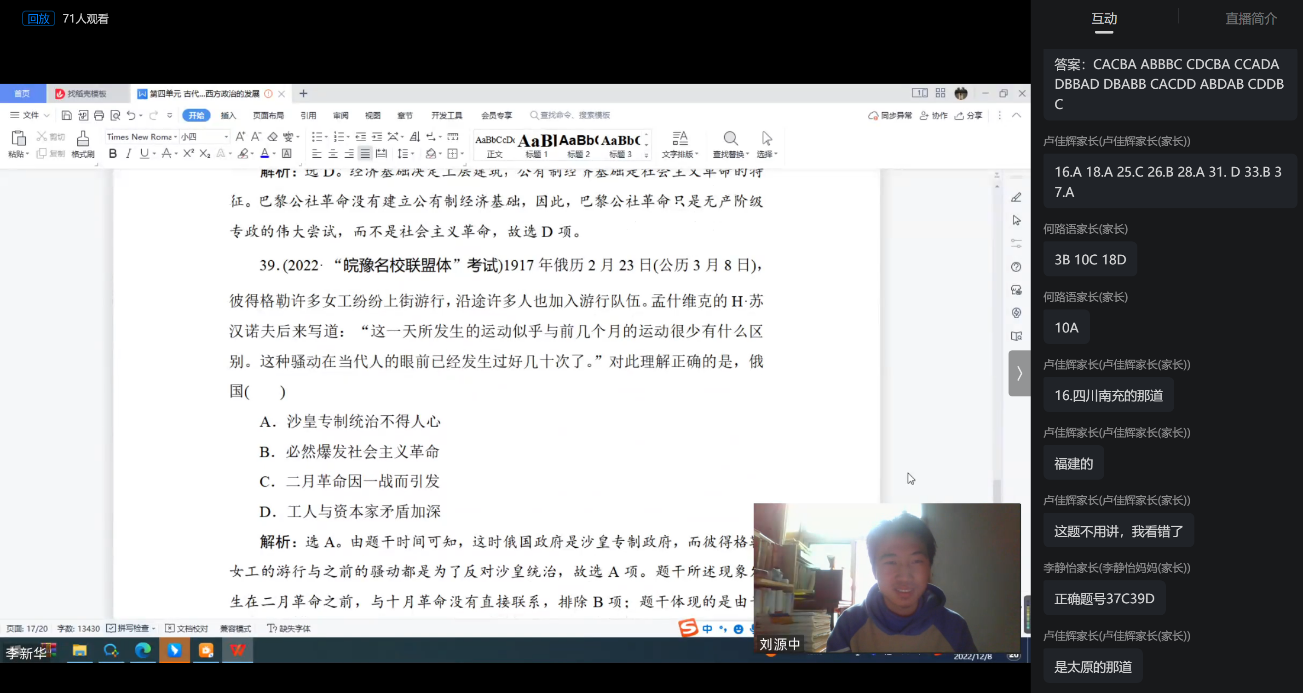This screenshot has height=693, width=1303.
Task: Toggle Underline formatting
Action: [144, 153]
